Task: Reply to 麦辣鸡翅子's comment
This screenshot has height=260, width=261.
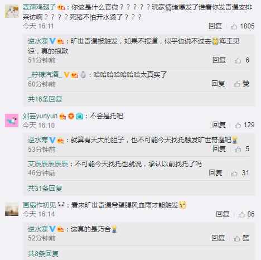Action: pyautogui.click(x=215, y=26)
